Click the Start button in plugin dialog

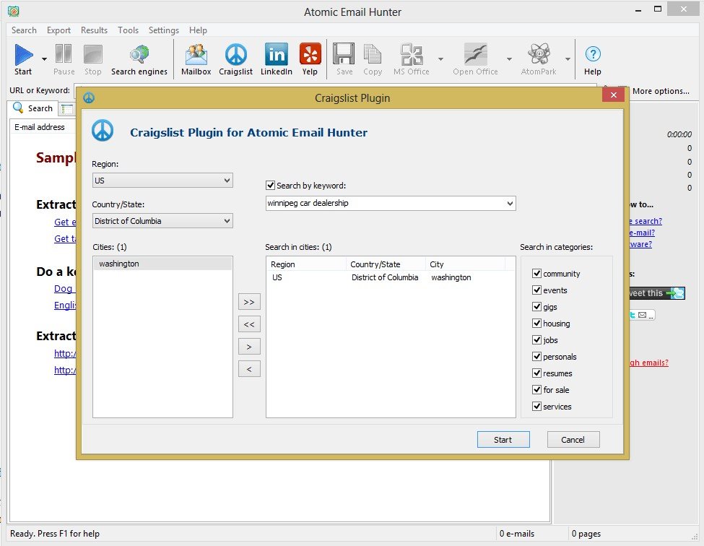(503, 440)
